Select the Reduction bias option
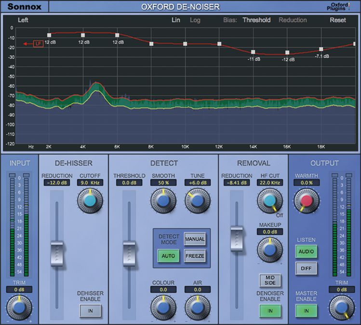This screenshot has height=325, width=361. 293,20
